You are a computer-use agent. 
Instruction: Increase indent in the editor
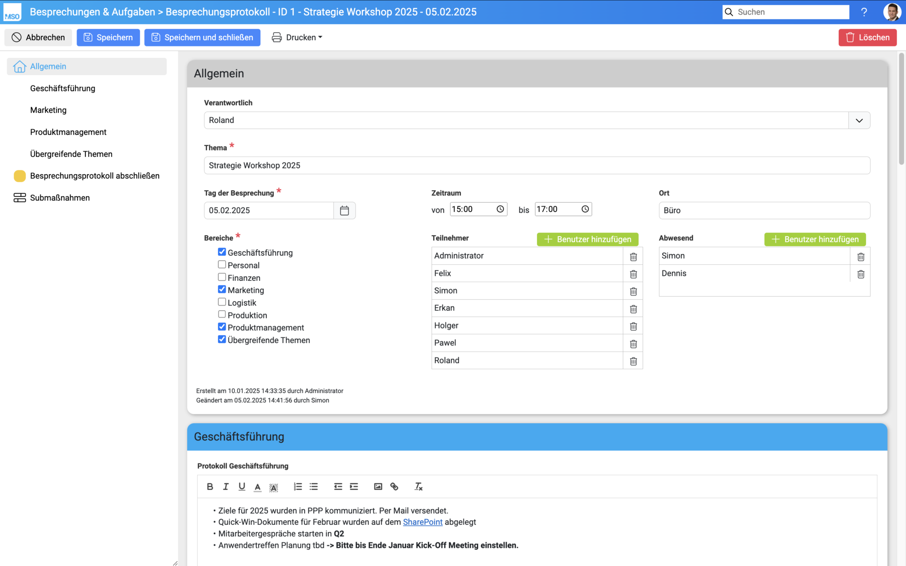[354, 486]
